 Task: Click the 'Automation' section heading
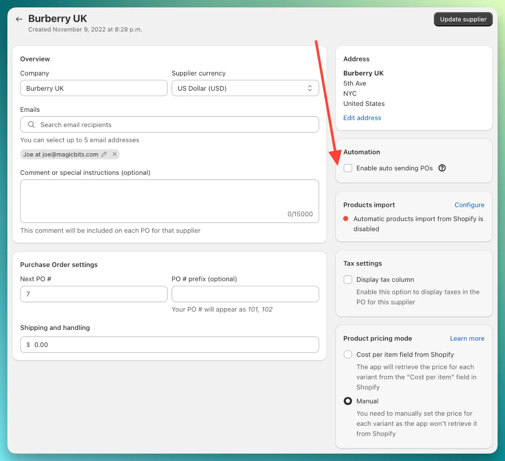pyautogui.click(x=362, y=152)
